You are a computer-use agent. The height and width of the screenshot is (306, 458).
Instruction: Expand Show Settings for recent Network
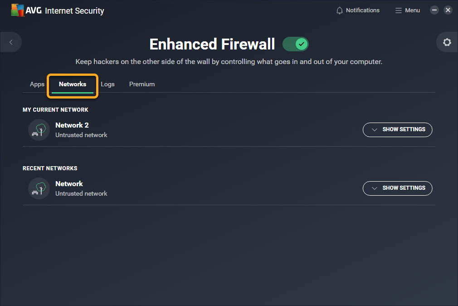click(x=397, y=188)
